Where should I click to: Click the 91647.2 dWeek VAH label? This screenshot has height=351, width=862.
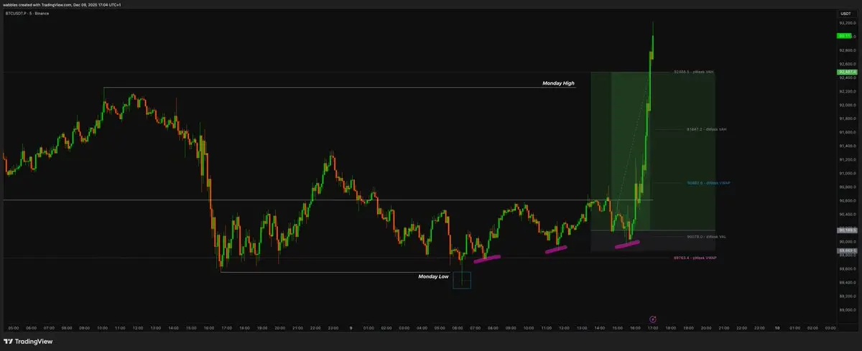point(707,129)
